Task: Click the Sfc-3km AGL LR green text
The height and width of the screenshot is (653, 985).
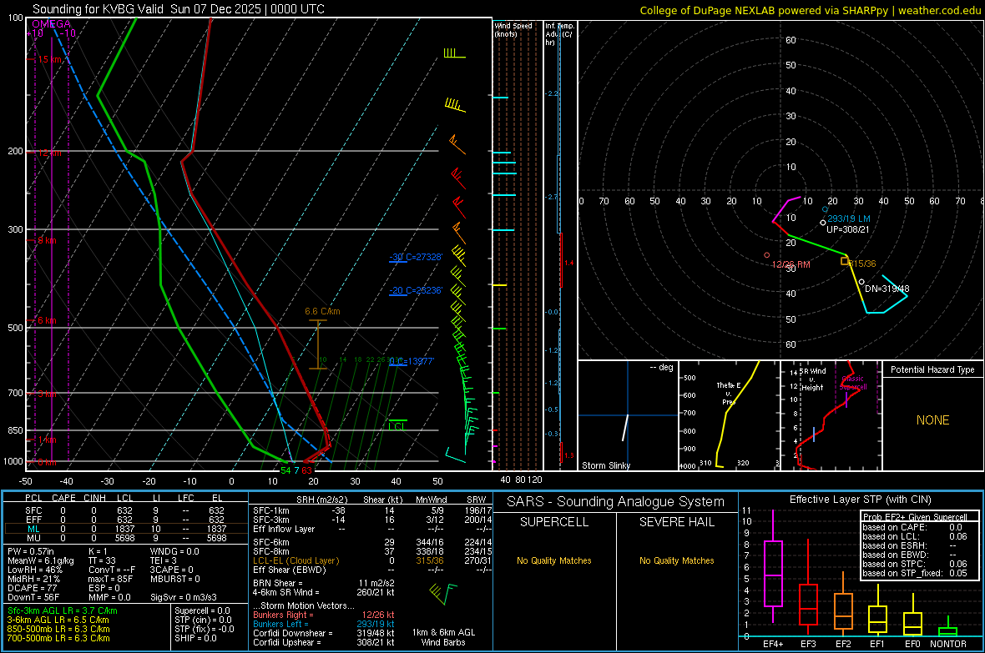Action: pos(63,610)
